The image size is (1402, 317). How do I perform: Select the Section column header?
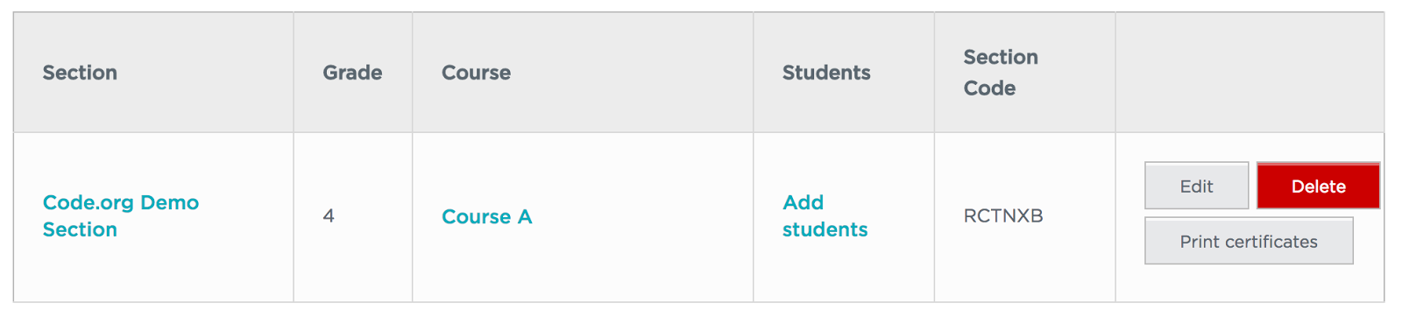pos(80,73)
